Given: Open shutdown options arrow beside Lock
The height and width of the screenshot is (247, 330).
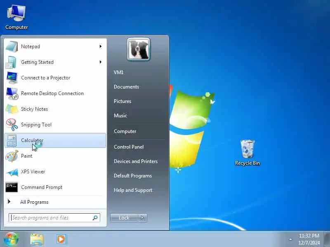Looking at the screenshot, I should pyautogui.click(x=142, y=218).
